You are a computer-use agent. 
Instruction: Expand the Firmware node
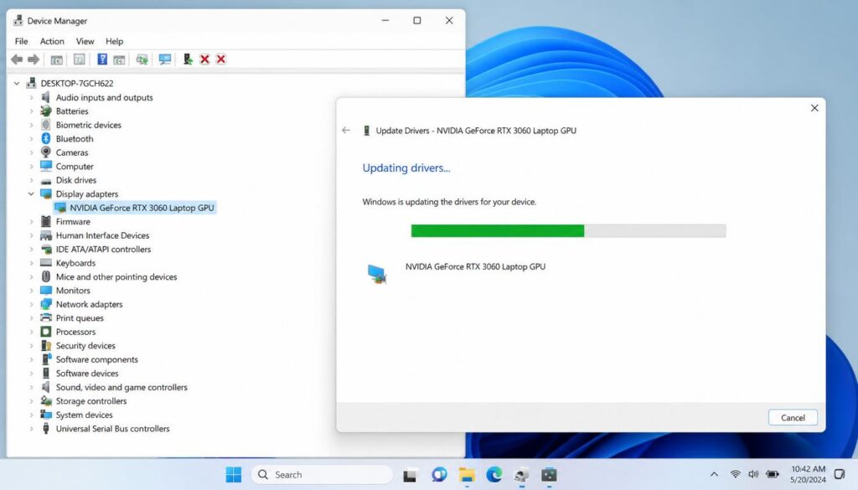tap(31, 221)
